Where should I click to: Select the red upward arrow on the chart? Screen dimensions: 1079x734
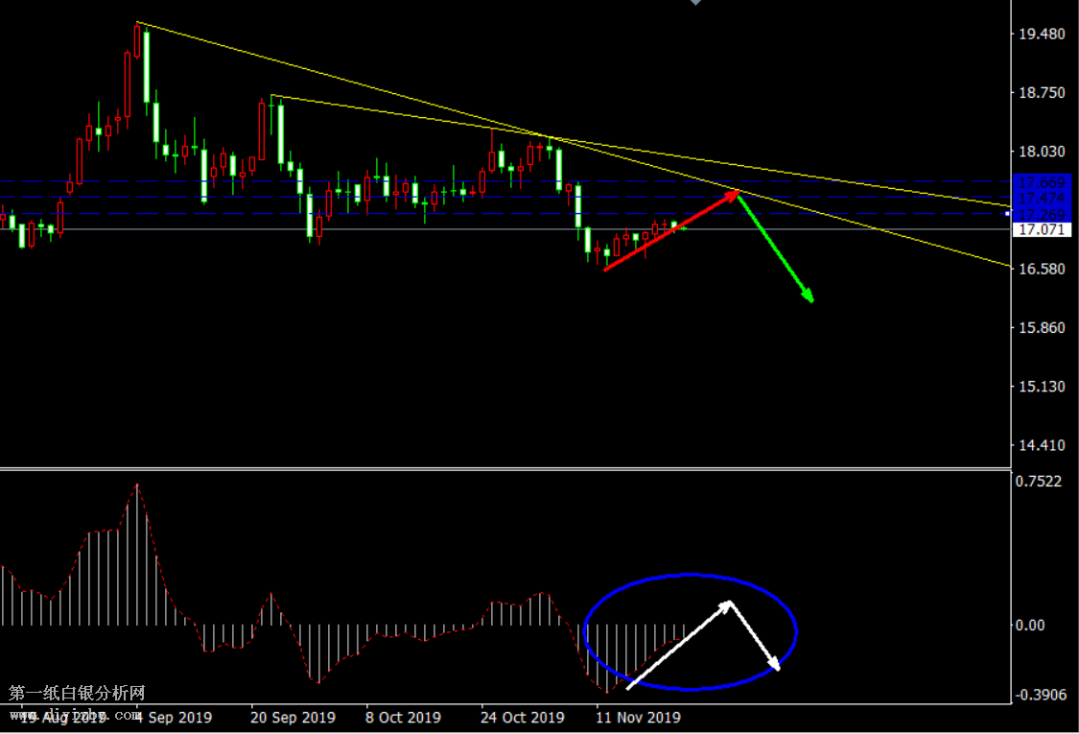click(669, 231)
